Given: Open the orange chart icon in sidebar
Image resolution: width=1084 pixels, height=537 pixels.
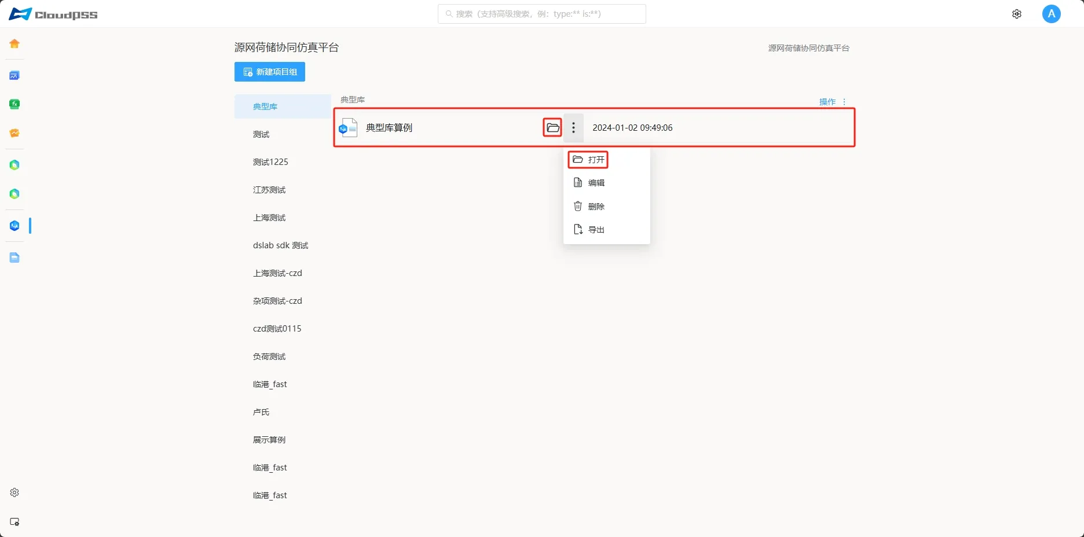Looking at the screenshot, I should pyautogui.click(x=14, y=133).
